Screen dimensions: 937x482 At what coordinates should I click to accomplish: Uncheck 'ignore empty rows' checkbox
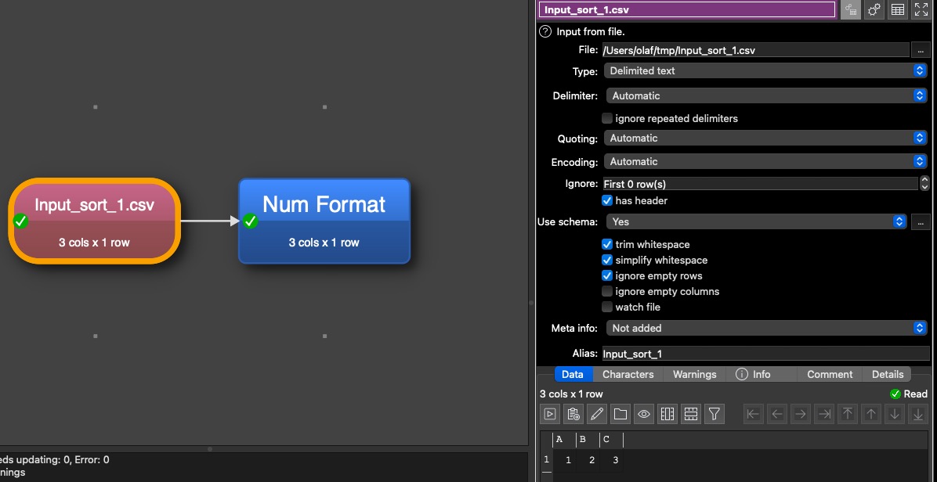(607, 275)
